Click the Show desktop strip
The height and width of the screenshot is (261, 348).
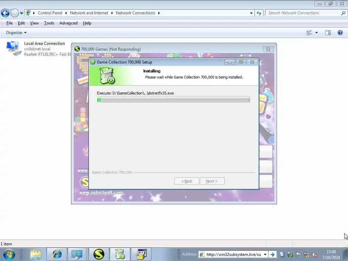click(345, 254)
